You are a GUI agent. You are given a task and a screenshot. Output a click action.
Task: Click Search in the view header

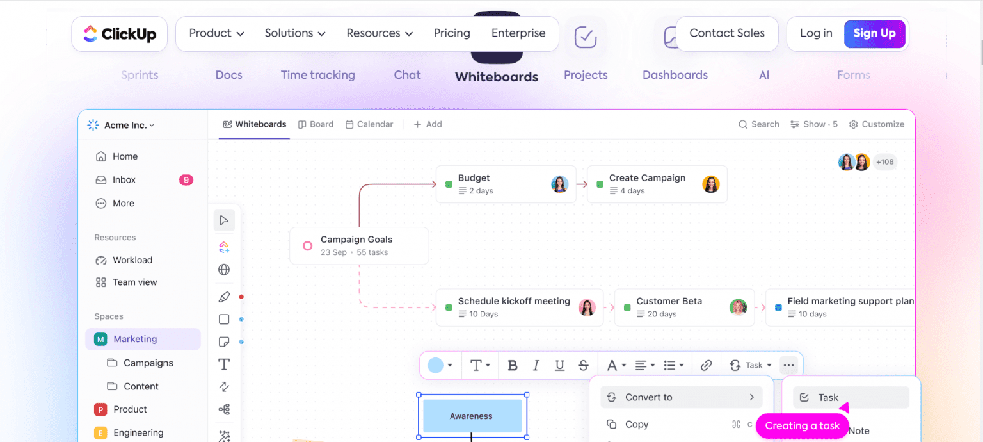(759, 124)
